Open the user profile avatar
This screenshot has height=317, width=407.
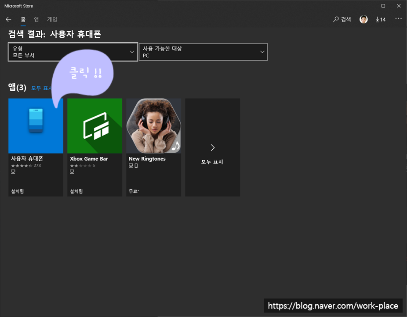(363, 19)
